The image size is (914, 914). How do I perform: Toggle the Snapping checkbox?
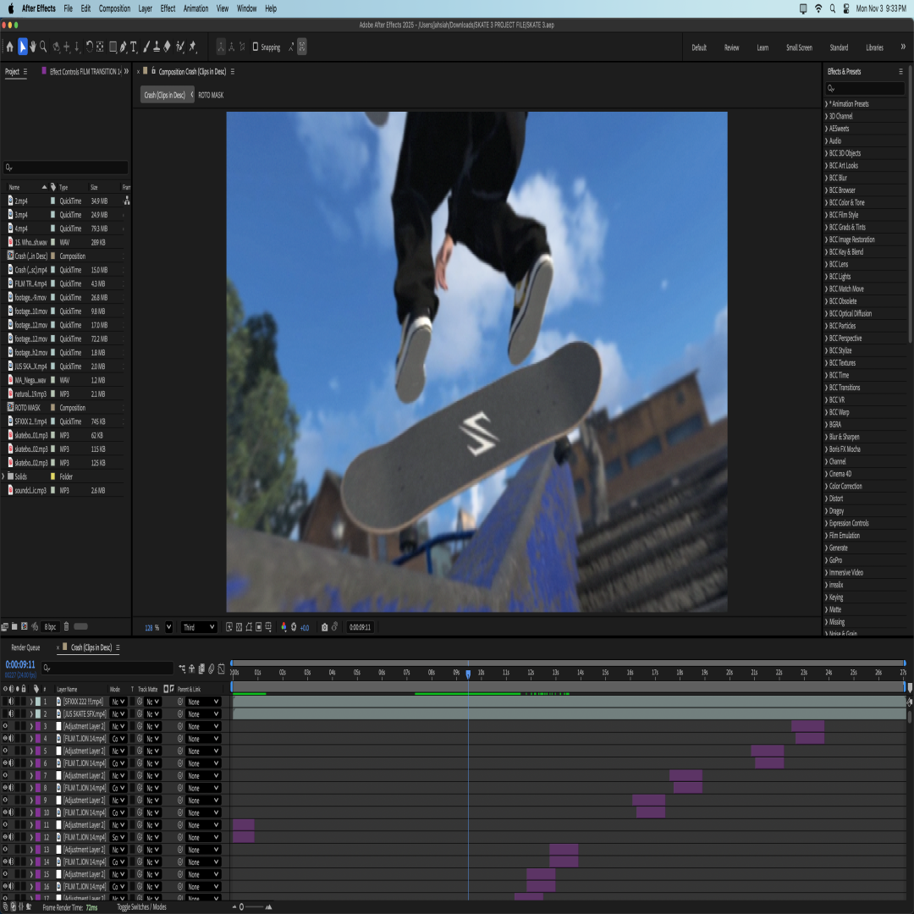point(256,47)
